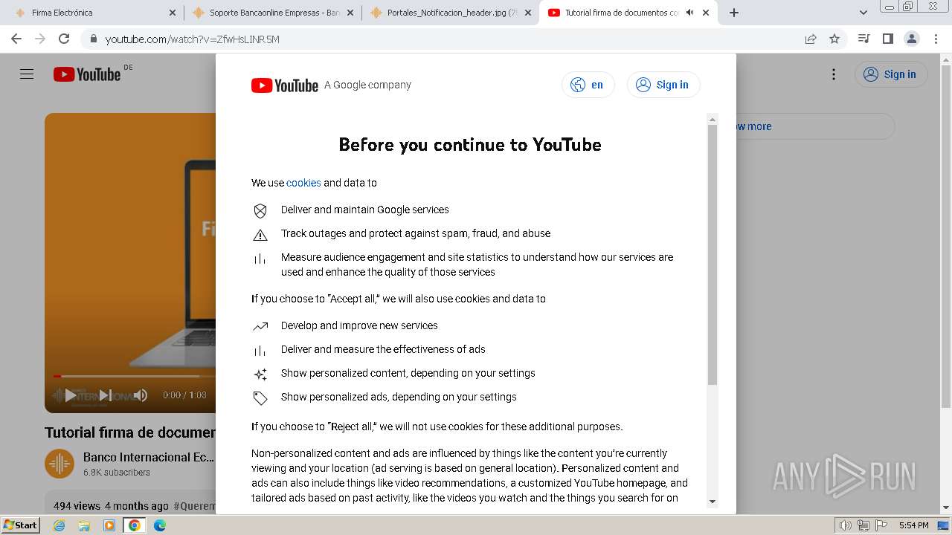
Task: Open the Windows Start menu
Action: [21, 525]
